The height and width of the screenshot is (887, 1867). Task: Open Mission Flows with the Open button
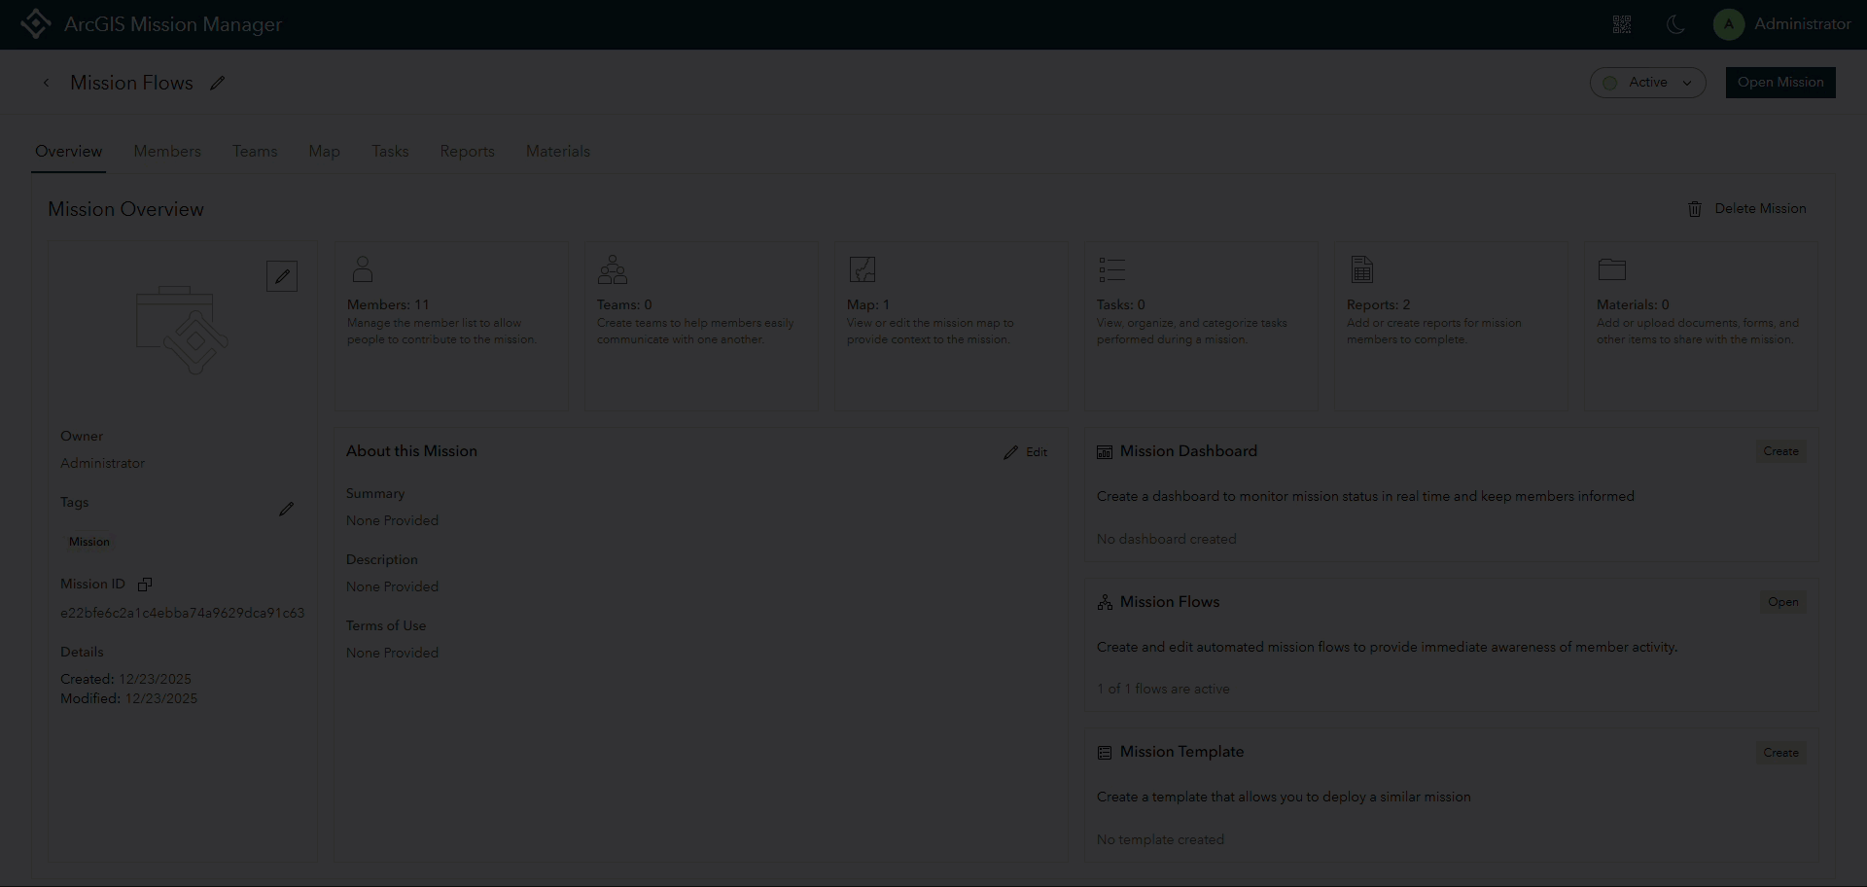[x=1782, y=602]
